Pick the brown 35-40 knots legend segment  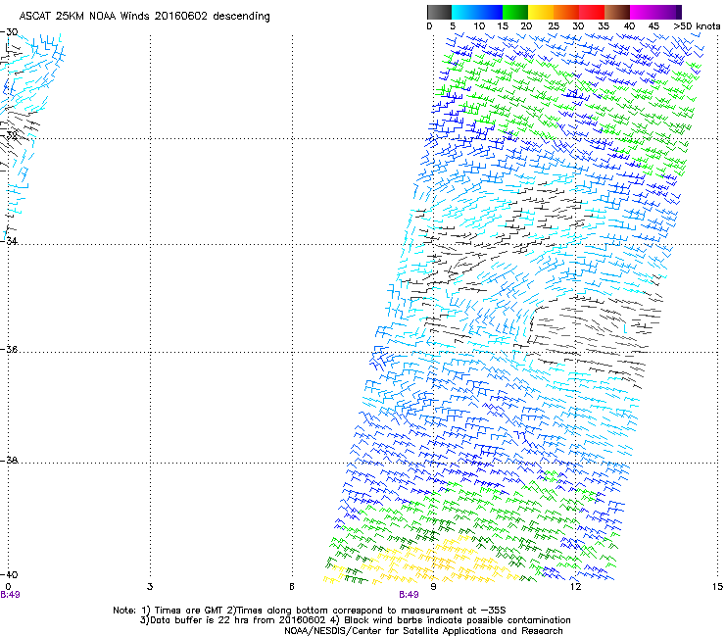(617, 12)
